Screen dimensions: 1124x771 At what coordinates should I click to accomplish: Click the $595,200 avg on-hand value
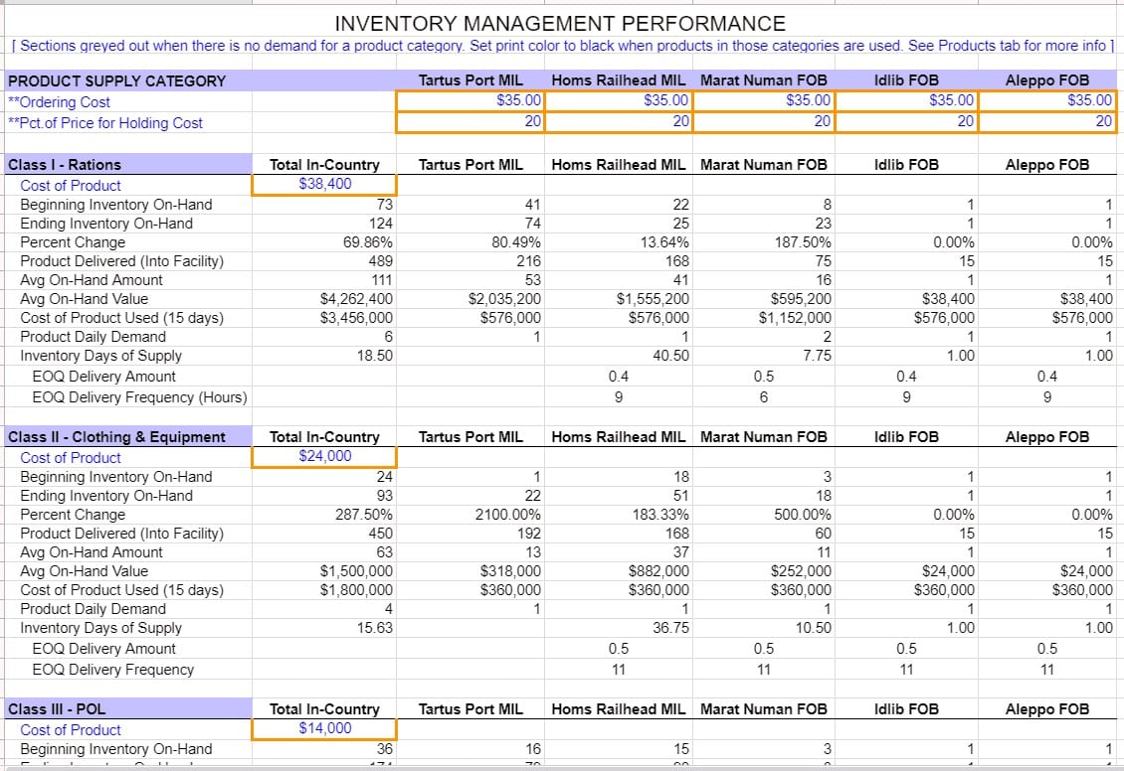tap(801, 298)
